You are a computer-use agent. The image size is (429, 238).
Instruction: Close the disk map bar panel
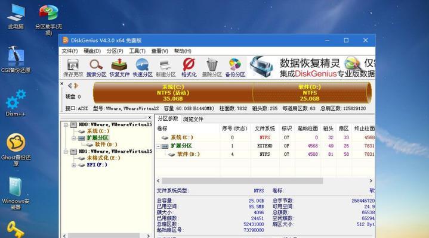point(62,83)
